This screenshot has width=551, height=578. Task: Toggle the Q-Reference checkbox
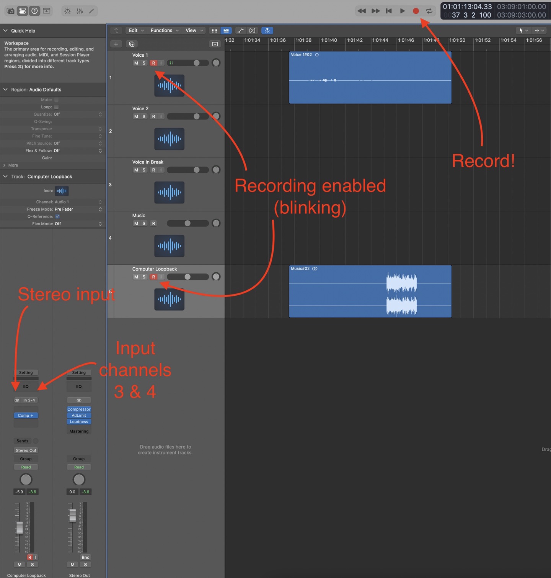(57, 216)
